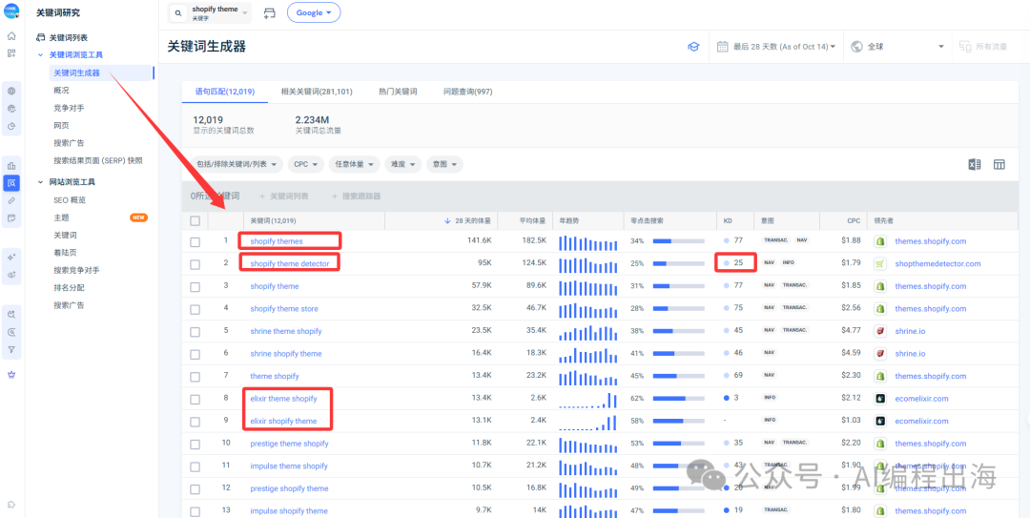The width and height of the screenshot is (1030, 518).
Task: Click the magnifier icon in the search box
Action: tap(178, 13)
